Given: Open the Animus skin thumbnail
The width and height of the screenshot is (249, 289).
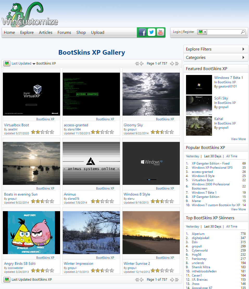Looking at the screenshot, I should point(91,163).
